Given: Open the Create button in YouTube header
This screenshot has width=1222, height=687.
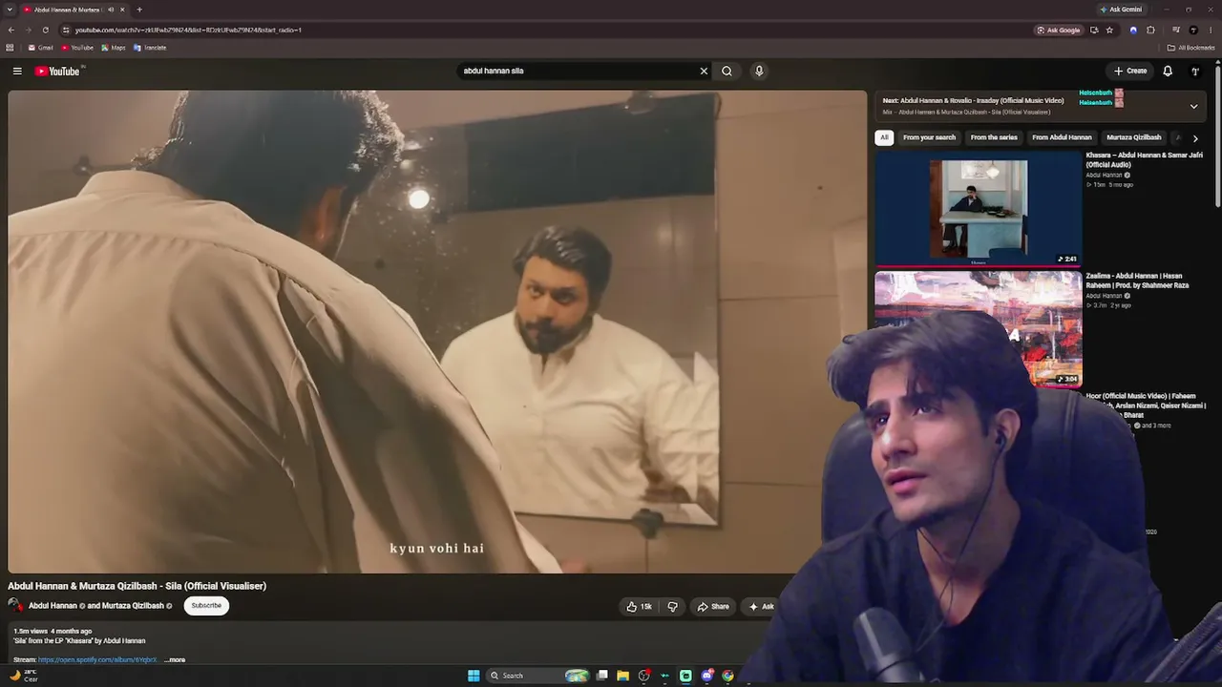Looking at the screenshot, I should 1130,71.
